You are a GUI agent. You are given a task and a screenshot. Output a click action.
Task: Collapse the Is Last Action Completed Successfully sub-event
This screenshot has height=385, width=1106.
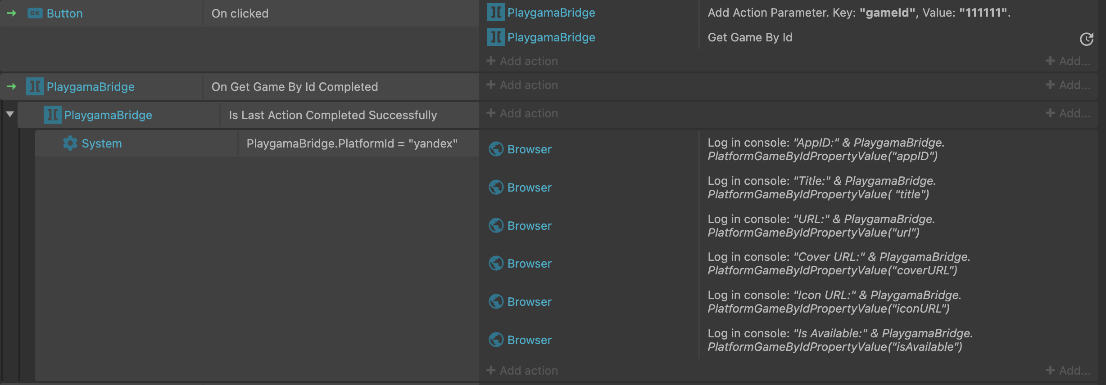[10, 114]
